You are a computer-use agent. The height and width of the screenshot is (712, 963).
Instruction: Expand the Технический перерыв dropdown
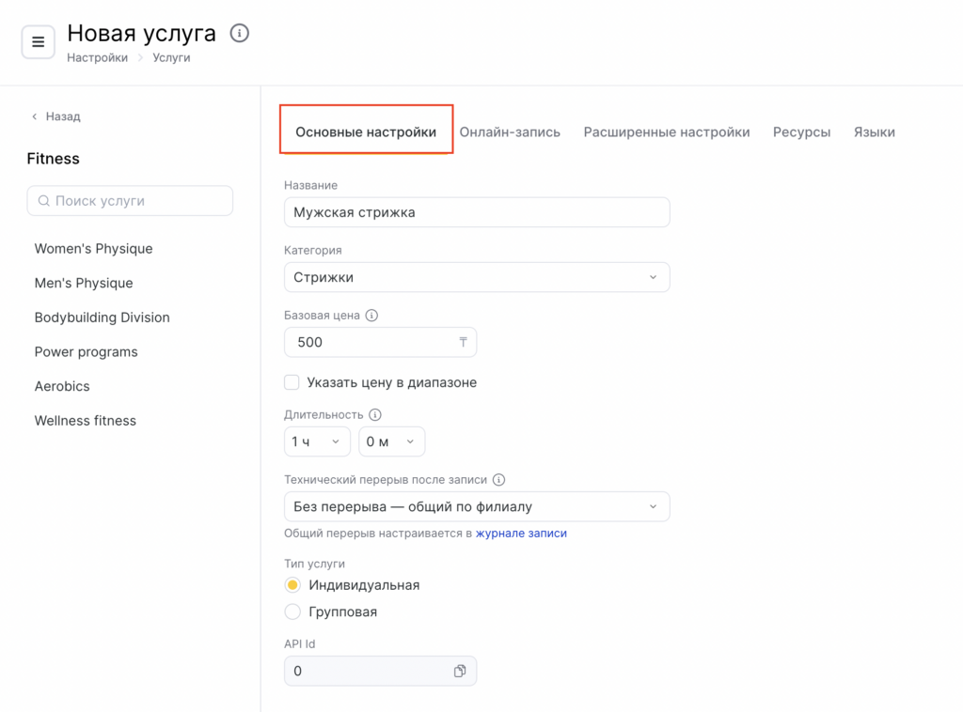[477, 506]
